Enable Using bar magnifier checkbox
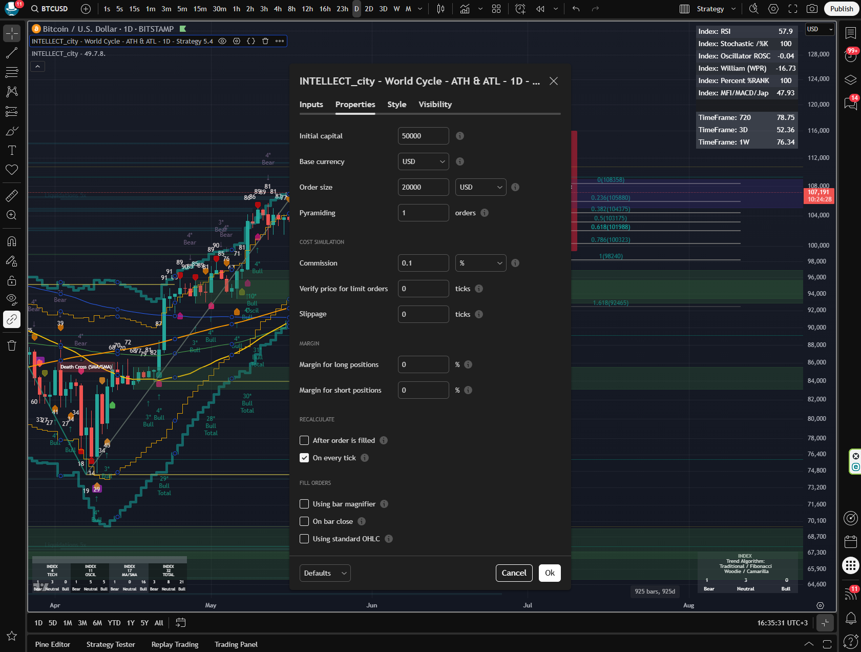 pos(304,504)
